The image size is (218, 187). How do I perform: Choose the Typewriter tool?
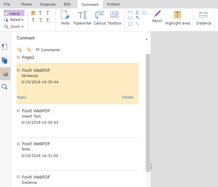coord(82,18)
